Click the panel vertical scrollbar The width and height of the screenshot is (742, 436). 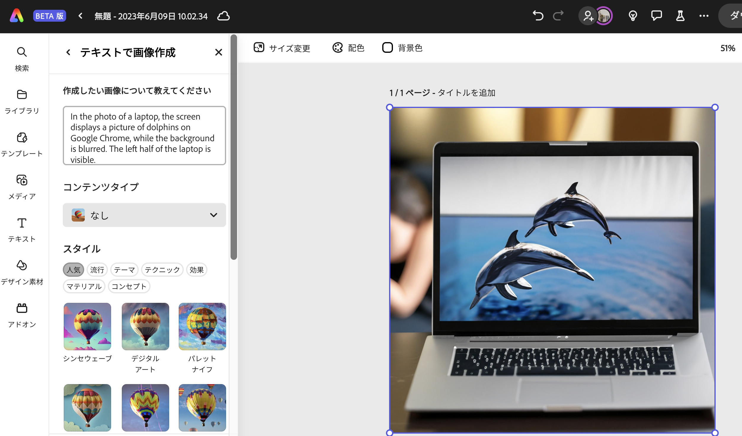coord(234,147)
